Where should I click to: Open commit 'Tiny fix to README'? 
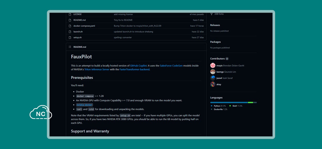123,20
